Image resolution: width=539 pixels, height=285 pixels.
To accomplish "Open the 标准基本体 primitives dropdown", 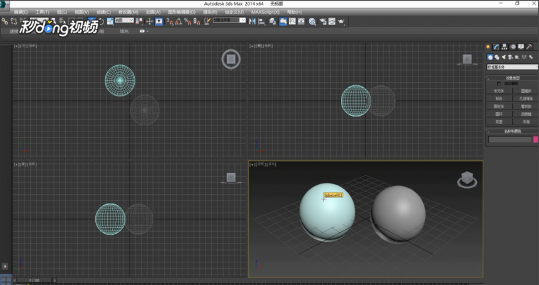I will [512, 67].
